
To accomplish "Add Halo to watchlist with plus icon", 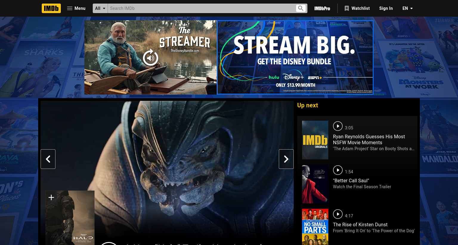I will [51, 197].
